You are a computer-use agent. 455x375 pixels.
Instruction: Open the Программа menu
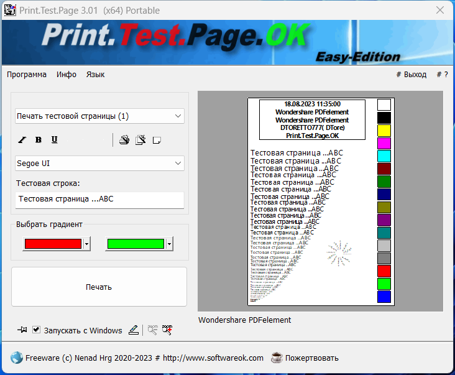pos(27,75)
